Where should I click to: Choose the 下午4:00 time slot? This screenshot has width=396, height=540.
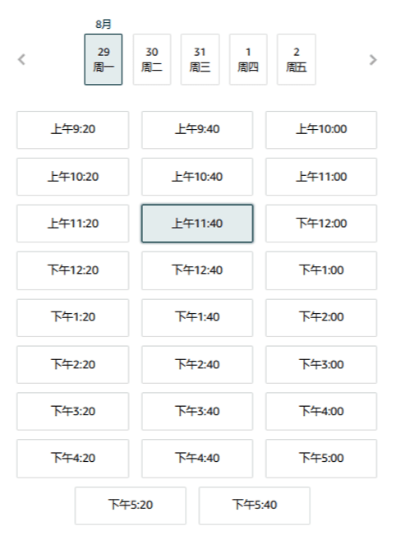tap(321, 411)
